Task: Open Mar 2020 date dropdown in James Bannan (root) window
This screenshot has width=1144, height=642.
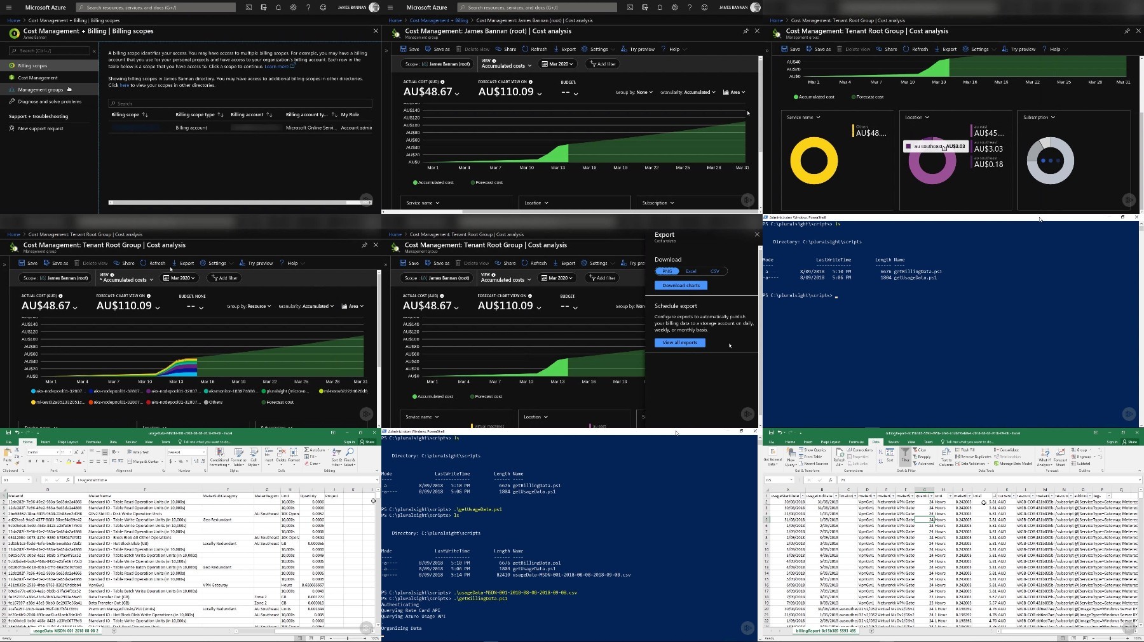Action: pos(557,64)
